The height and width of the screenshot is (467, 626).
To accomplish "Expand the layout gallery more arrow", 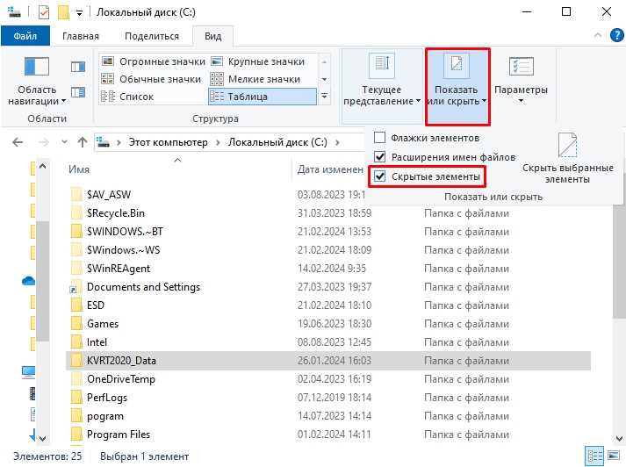I will pyautogui.click(x=325, y=97).
